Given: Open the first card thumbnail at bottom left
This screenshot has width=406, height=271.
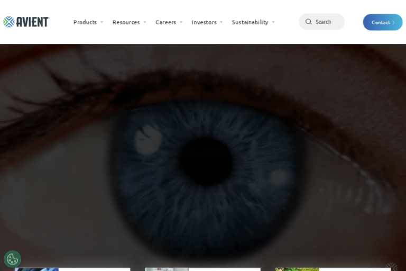Looking at the screenshot, I should pyautogui.click(x=37, y=269).
